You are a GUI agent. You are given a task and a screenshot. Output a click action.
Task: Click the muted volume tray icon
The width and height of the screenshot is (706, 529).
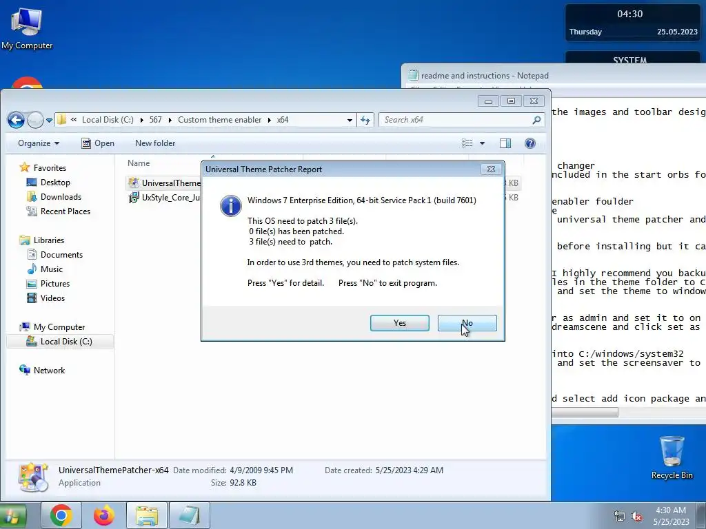tap(636, 516)
